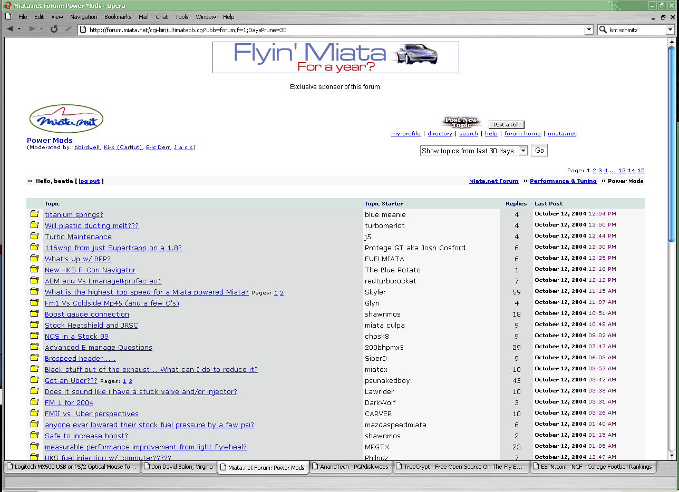679x492 pixels.
Task: Open topic 'Advanced E manage Questions'
Action: tap(99, 347)
